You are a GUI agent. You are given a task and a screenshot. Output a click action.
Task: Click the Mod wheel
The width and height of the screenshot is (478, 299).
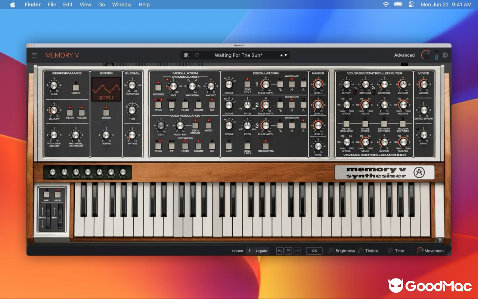60,217
